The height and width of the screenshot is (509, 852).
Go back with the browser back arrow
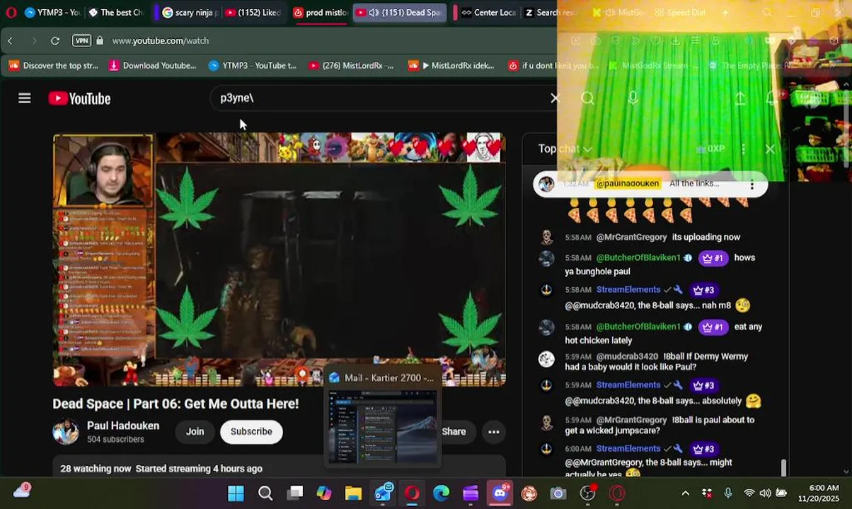10,41
